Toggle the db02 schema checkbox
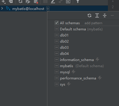Image resolution: width=119 pixels, height=106 pixels. click(x=57, y=41)
